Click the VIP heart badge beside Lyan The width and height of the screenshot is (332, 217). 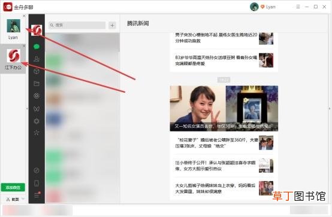262,7
